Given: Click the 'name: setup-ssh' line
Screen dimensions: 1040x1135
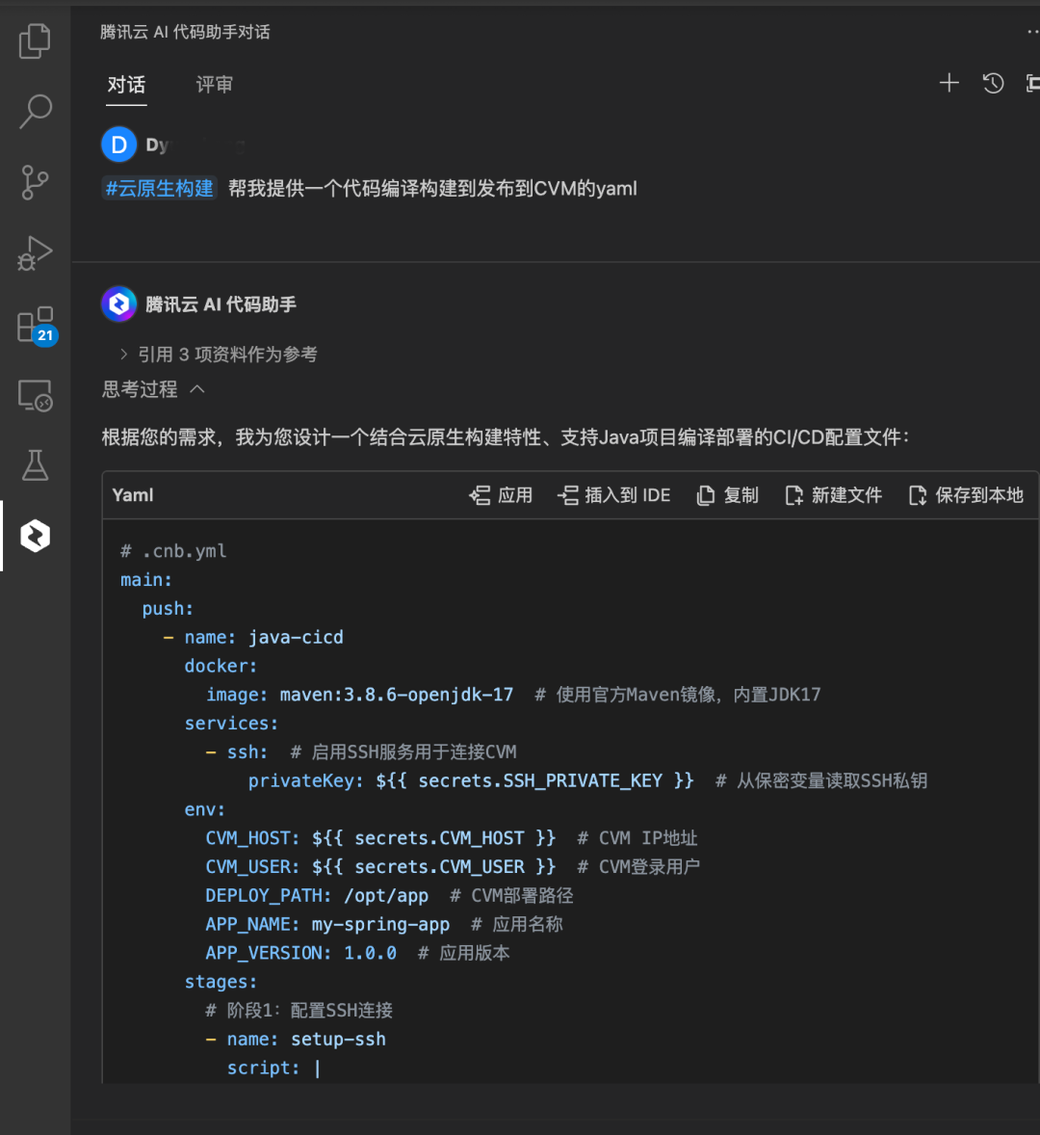Looking at the screenshot, I should point(296,1039).
